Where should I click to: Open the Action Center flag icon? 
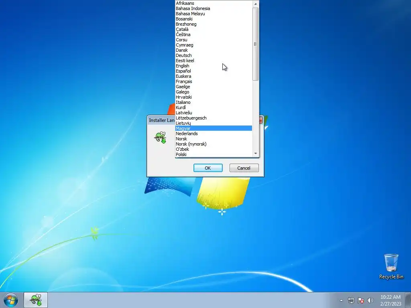click(x=361, y=300)
